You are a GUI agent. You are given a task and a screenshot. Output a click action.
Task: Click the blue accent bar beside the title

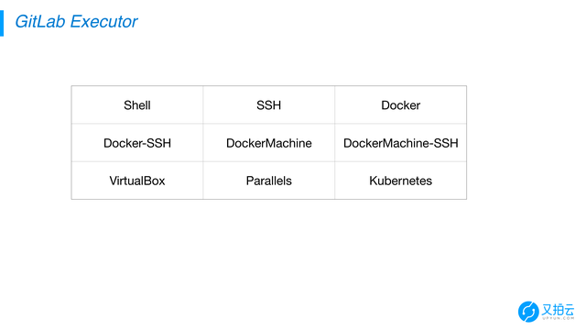[2, 23]
